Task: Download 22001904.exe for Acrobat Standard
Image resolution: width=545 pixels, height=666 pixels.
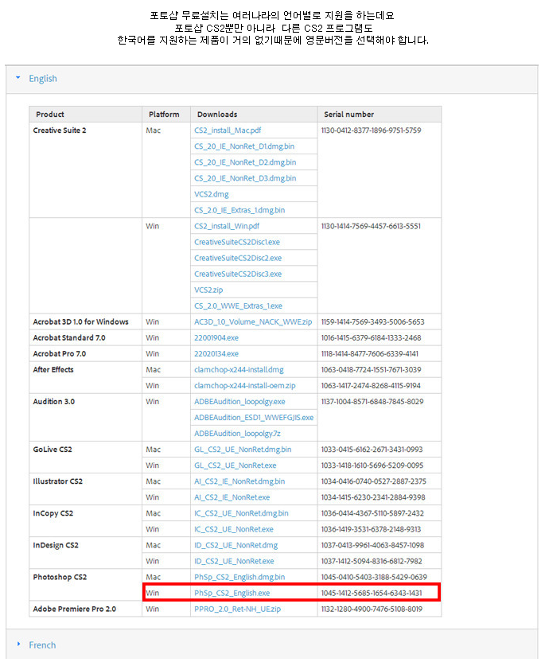Action: (216, 337)
